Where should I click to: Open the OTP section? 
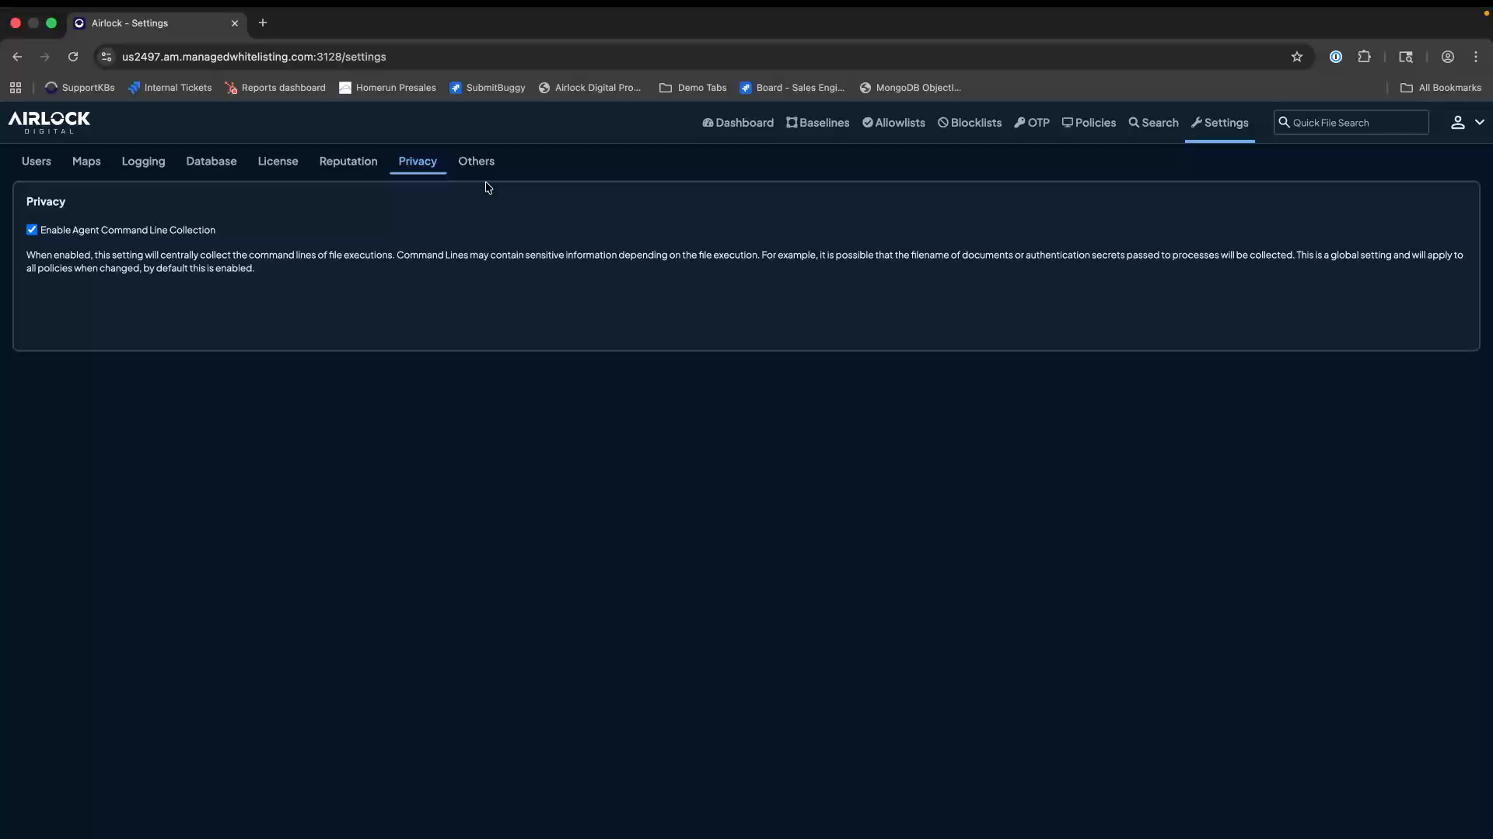[1032, 123]
